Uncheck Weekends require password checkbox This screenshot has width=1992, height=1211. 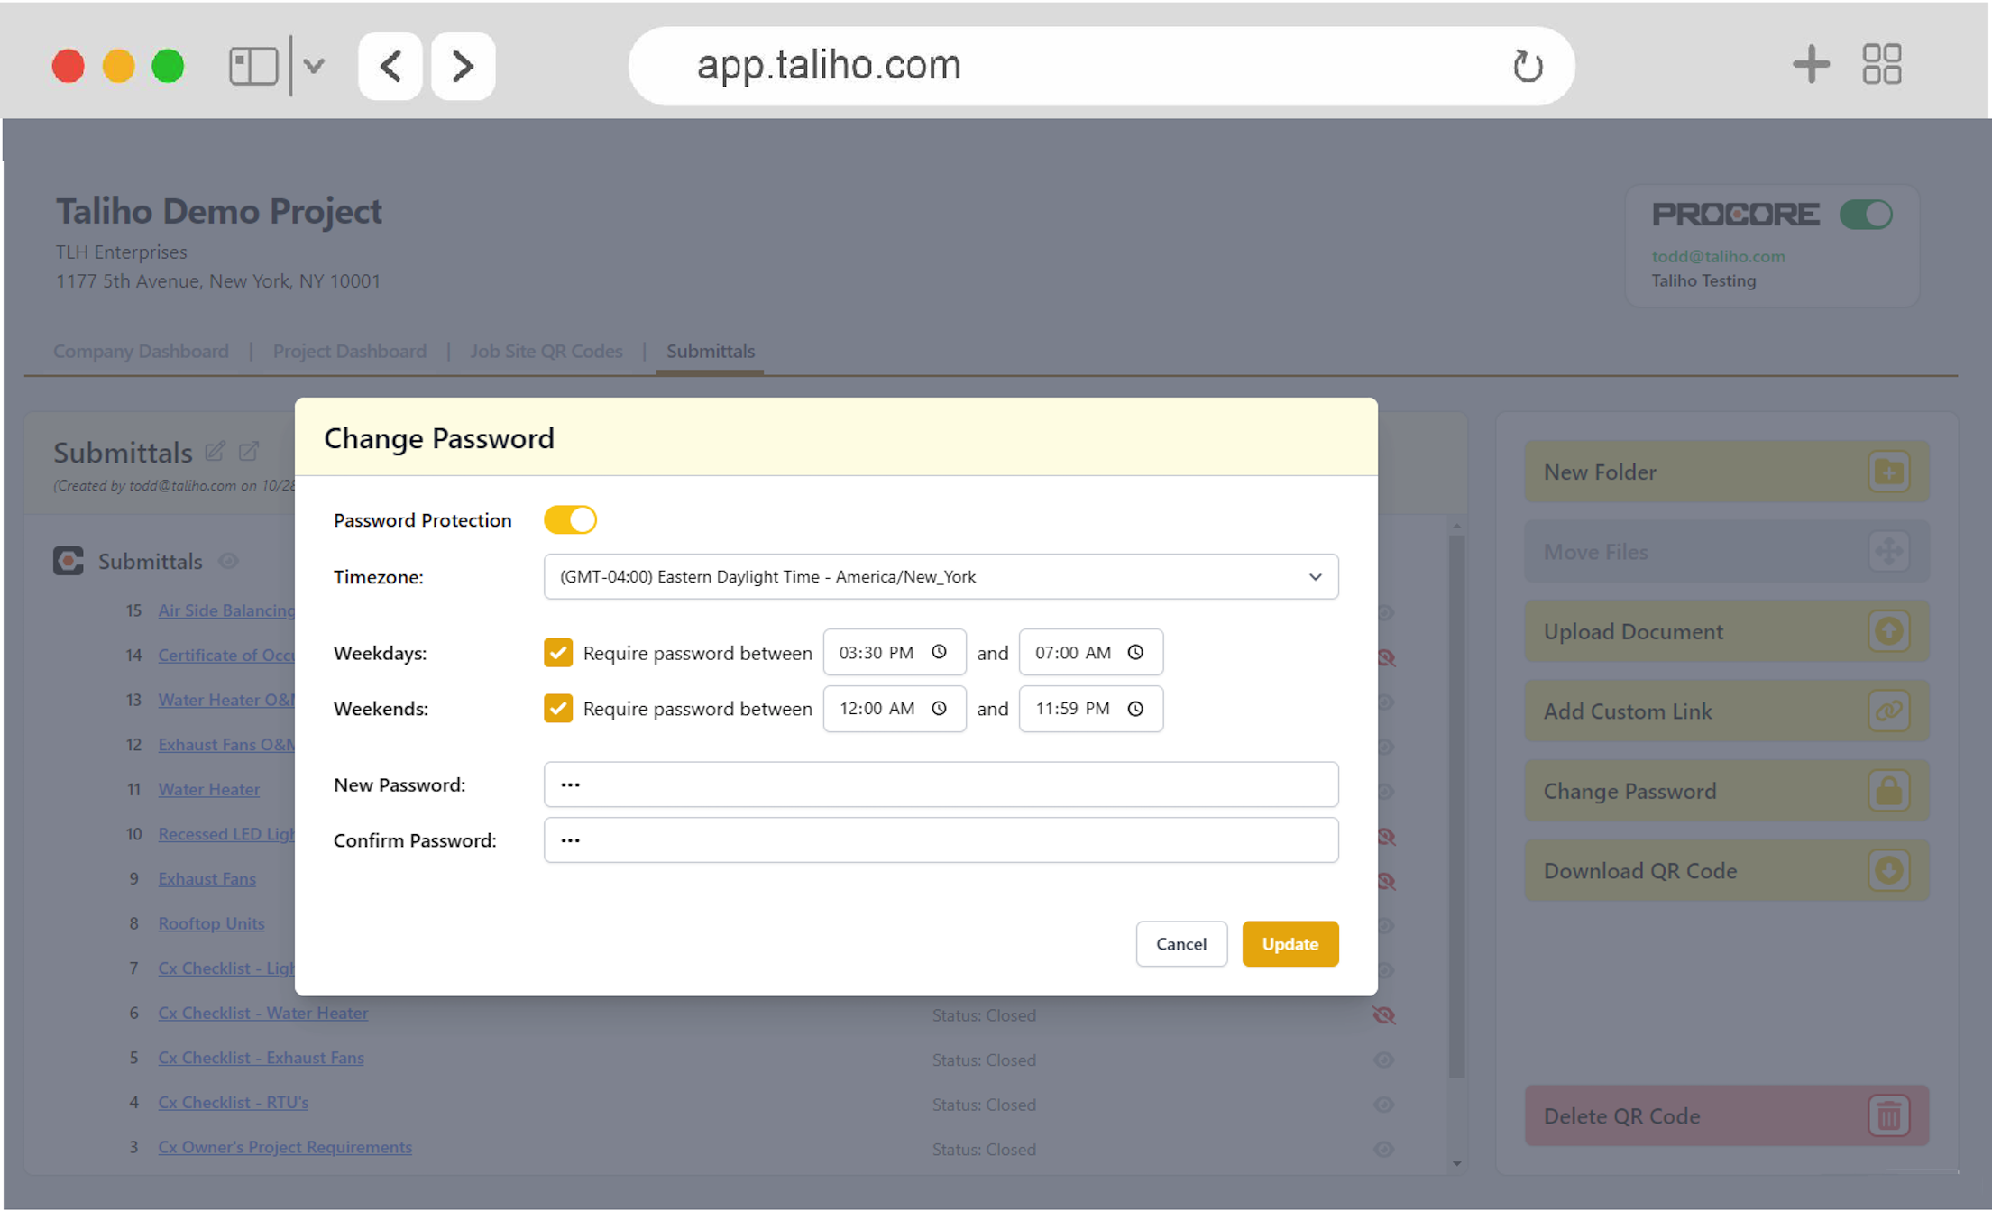558,709
